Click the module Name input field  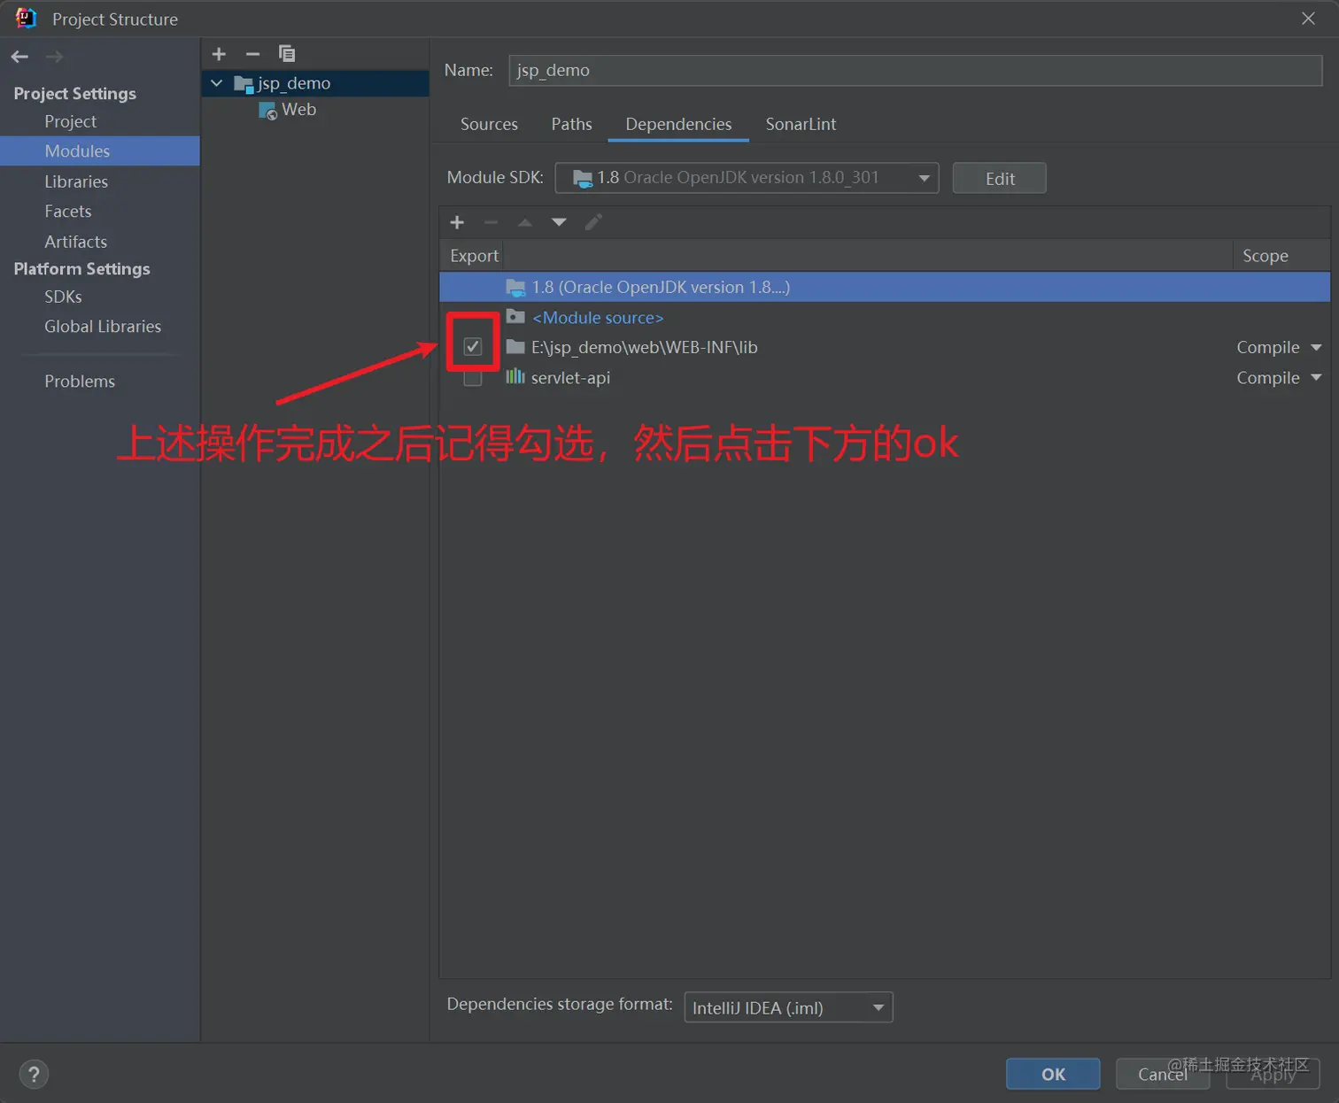pos(916,71)
